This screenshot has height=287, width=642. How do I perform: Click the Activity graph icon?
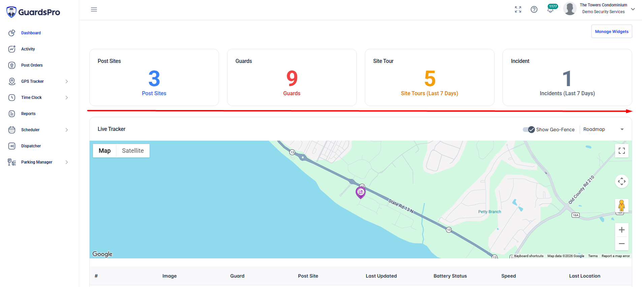[x=12, y=49]
